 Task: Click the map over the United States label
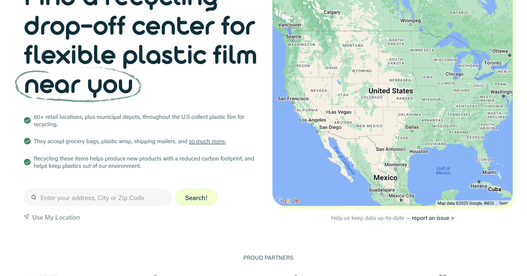click(x=390, y=91)
